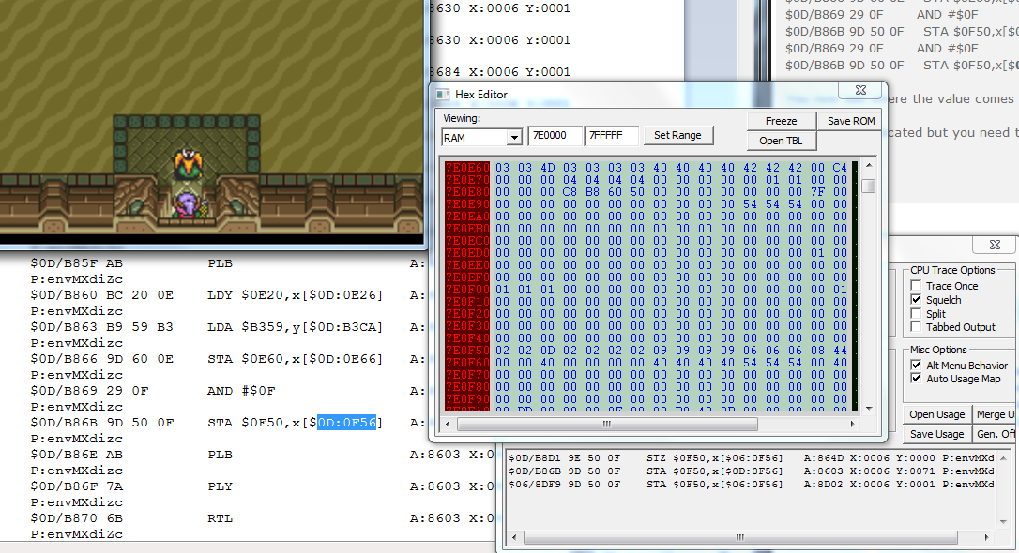The height and width of the screenshot is (553, 1019).
Task: Enable Trace Once checkbox
Action: 916,286
